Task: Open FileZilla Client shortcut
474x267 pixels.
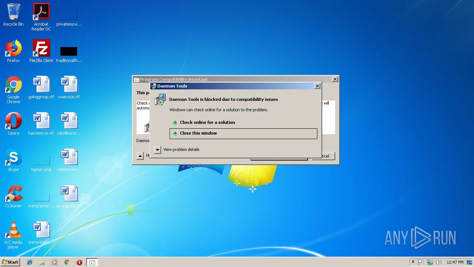Action: point(41,52)
